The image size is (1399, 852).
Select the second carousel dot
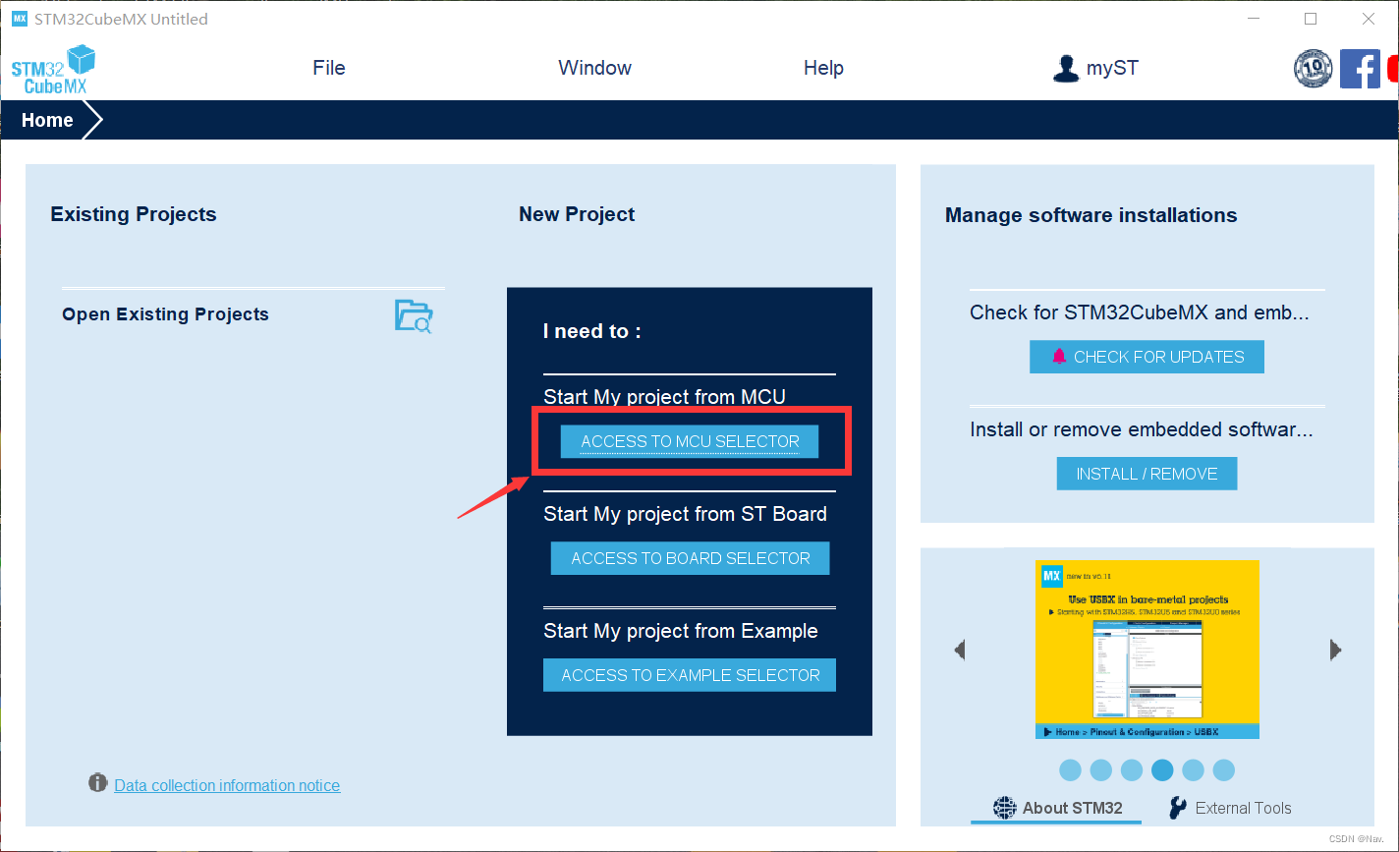pyautogui.click(x=1101, y=770)
